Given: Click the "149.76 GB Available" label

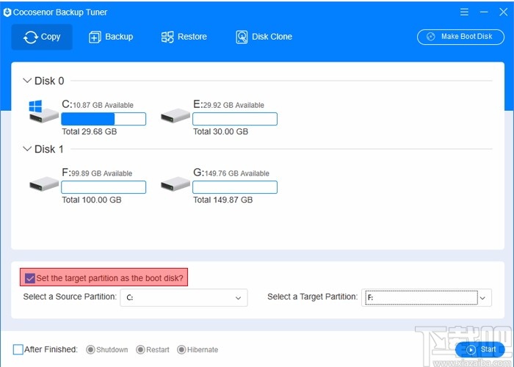Looking at the screenshot, I should tap(237, 173).
